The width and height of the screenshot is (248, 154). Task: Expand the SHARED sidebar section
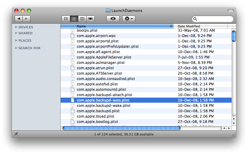(x=16, y=33)
